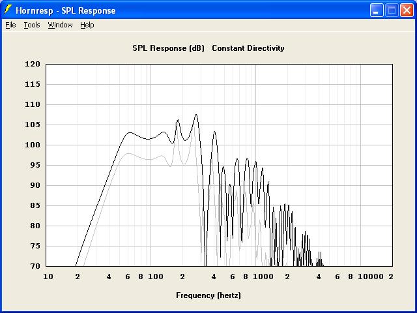417x313 pixels.
Task: Click the 115 dB axis value
Action: point(32,84)
